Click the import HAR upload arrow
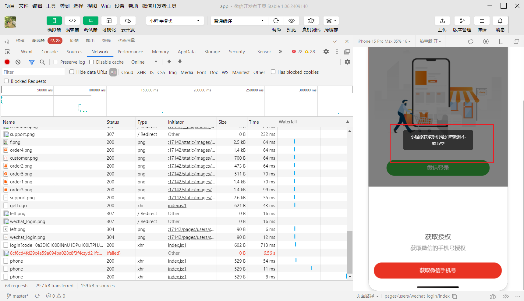This screenshot has width=524, height=301. pyautogui.click(x=169, y=62)
